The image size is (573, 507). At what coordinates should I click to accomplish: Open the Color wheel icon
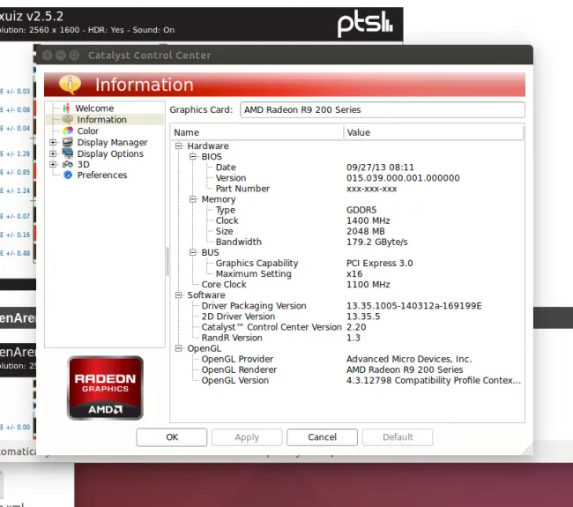[68, 131]
